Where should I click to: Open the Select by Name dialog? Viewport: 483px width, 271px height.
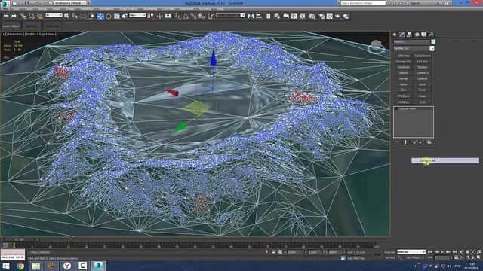point(75,16)
